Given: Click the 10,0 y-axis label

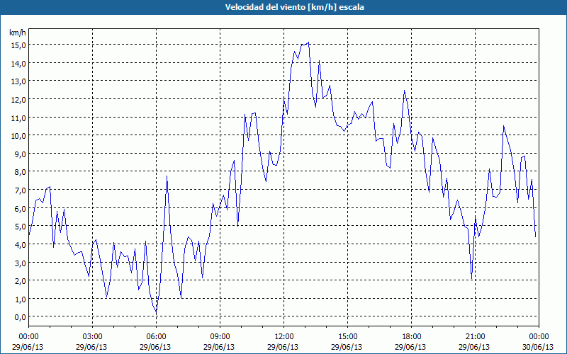Looking at the screenshot, I should coord(18,136).
